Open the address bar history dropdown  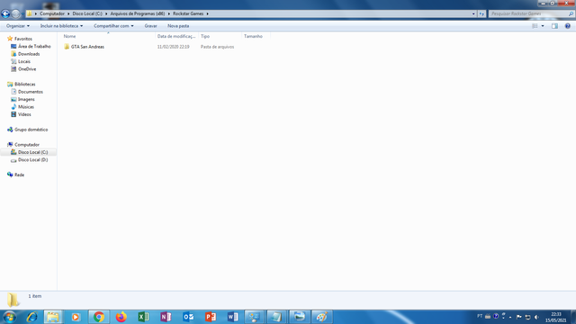click(x=473, y=14)
